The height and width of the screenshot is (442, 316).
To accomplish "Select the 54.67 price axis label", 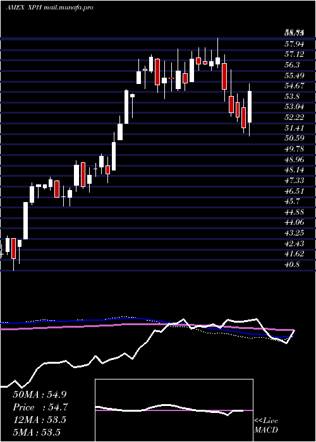I will [x=295, y=86].
